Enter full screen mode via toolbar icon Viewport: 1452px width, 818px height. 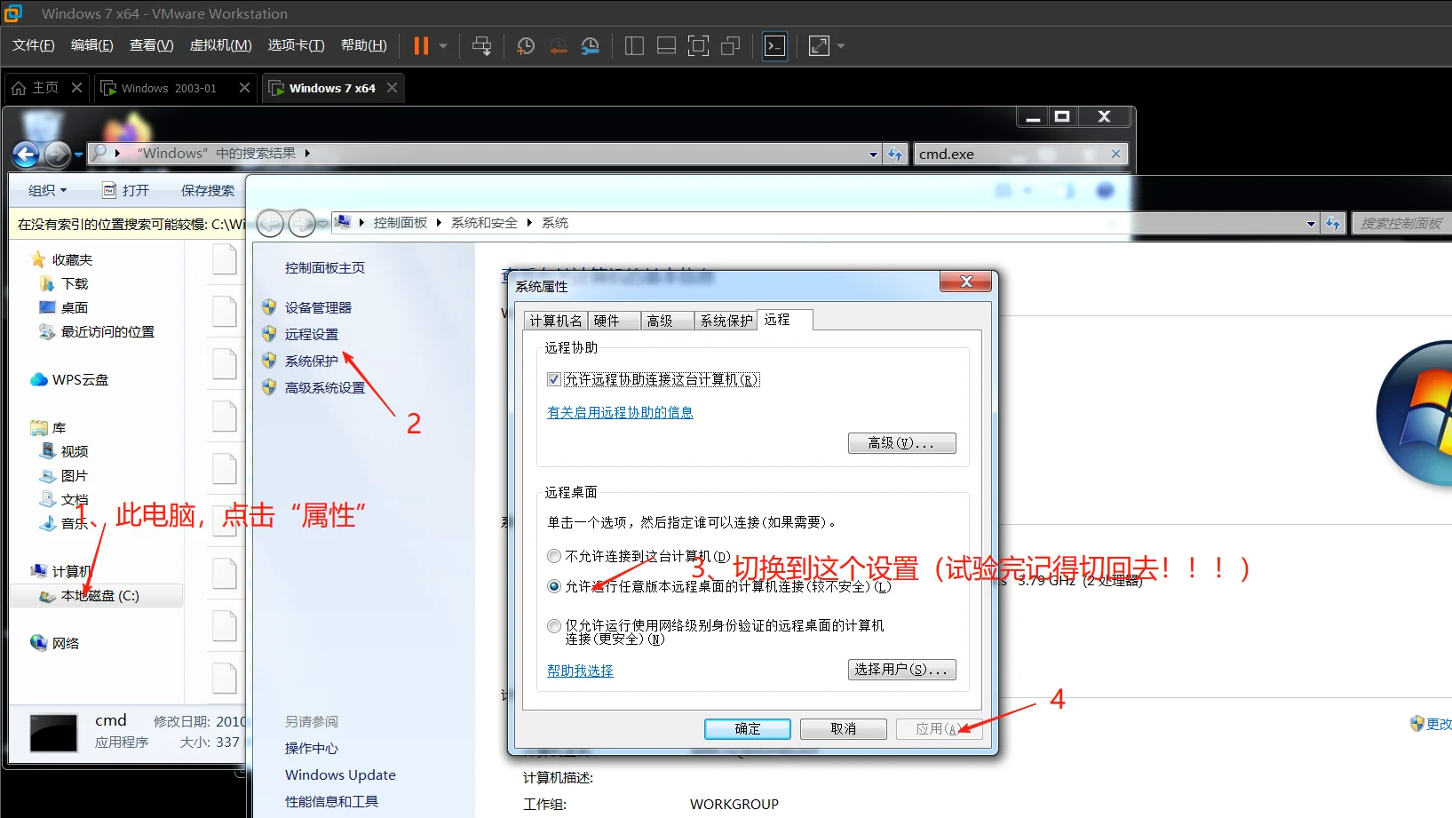click(698, 46)
